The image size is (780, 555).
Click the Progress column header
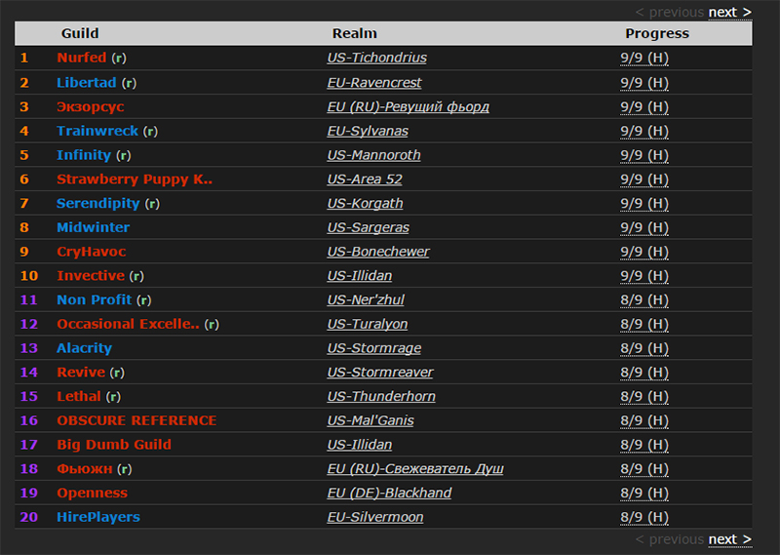pyautogui.click(x=657, y=34)
